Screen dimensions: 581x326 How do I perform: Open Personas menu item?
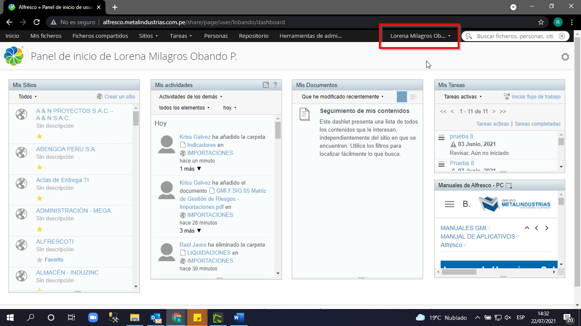click(216, 36)
